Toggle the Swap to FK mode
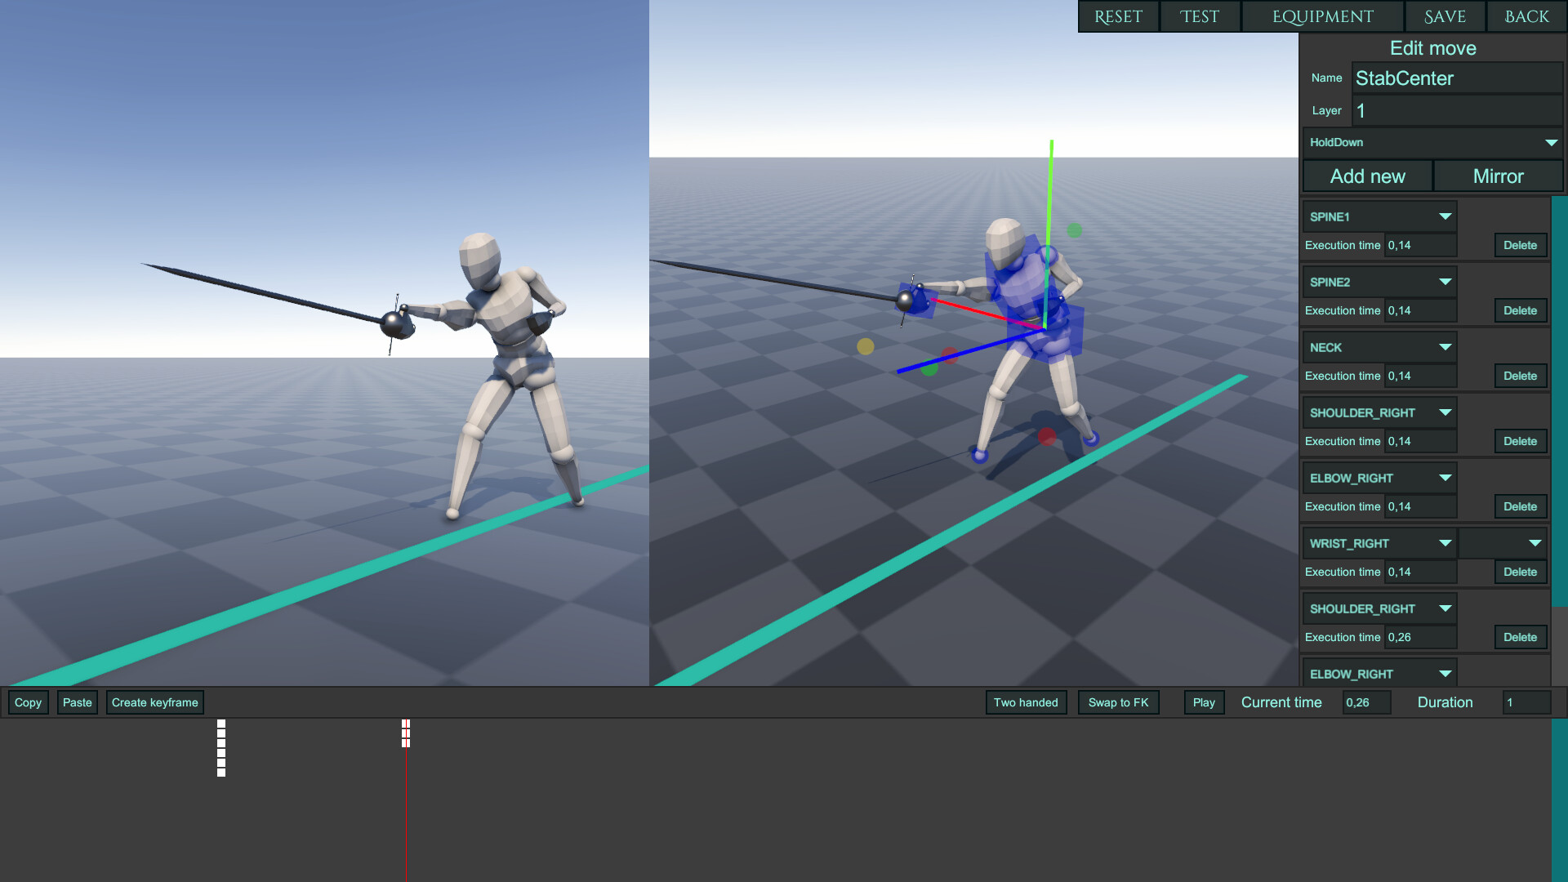1568x882 pixels. [1116, 702]
